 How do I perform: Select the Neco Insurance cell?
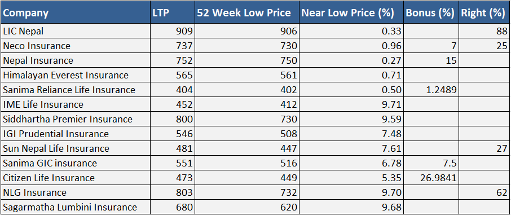pyautogui.click(x=75, y=46)
